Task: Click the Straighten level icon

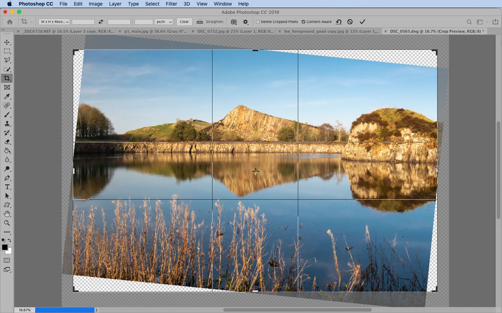Action: tap(200, 22)
